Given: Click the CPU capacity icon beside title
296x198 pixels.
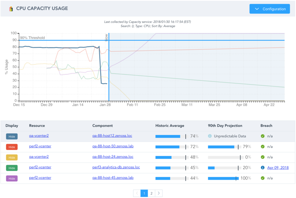Looking at the screenshot, I should click(x=11, y=9).
